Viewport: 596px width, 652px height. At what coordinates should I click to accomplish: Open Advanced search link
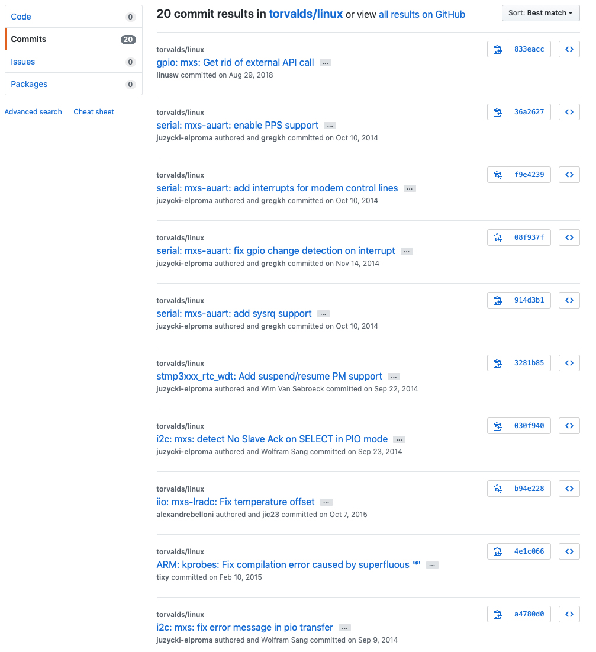click(33, 112)
